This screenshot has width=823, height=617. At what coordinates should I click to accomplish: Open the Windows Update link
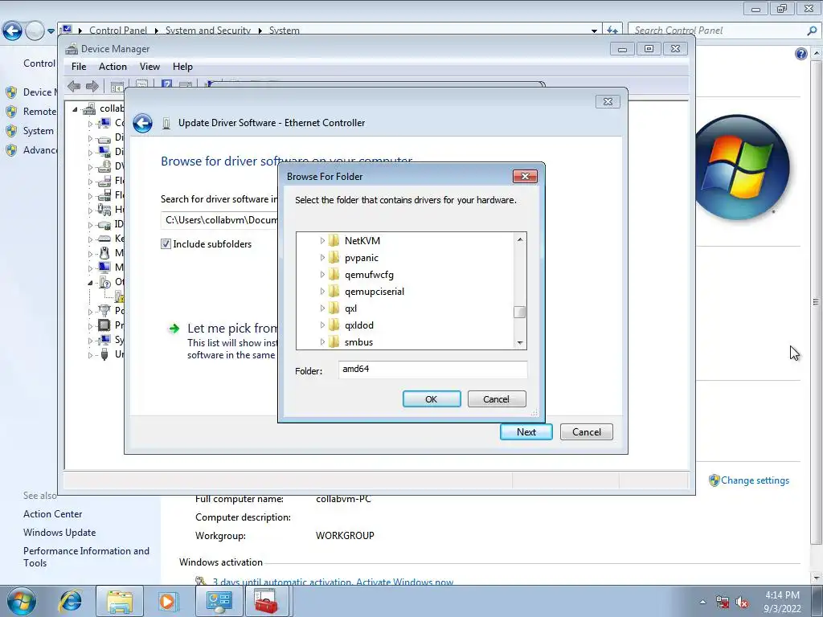coord(59,533)
